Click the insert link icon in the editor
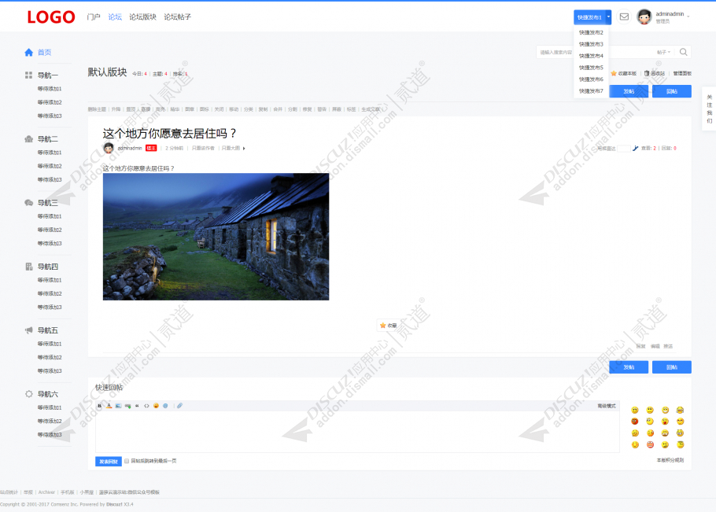Screen dimensions: 716x512 pyautogui.click(x=127, y=406)
